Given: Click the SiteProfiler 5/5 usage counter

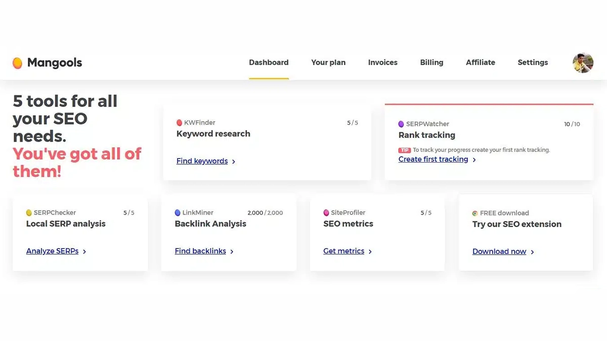Looking at the screenshot, I should click(x=426, y=213).
